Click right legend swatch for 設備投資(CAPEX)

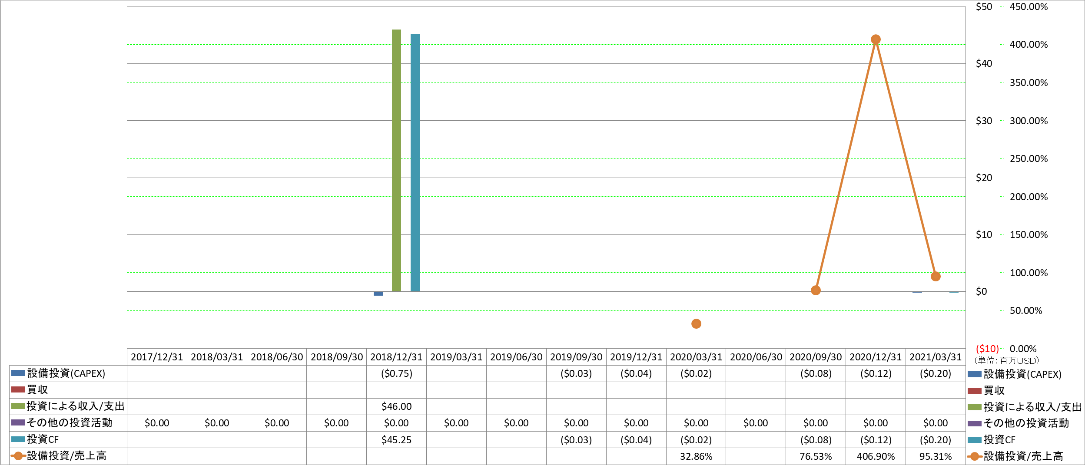975,374
